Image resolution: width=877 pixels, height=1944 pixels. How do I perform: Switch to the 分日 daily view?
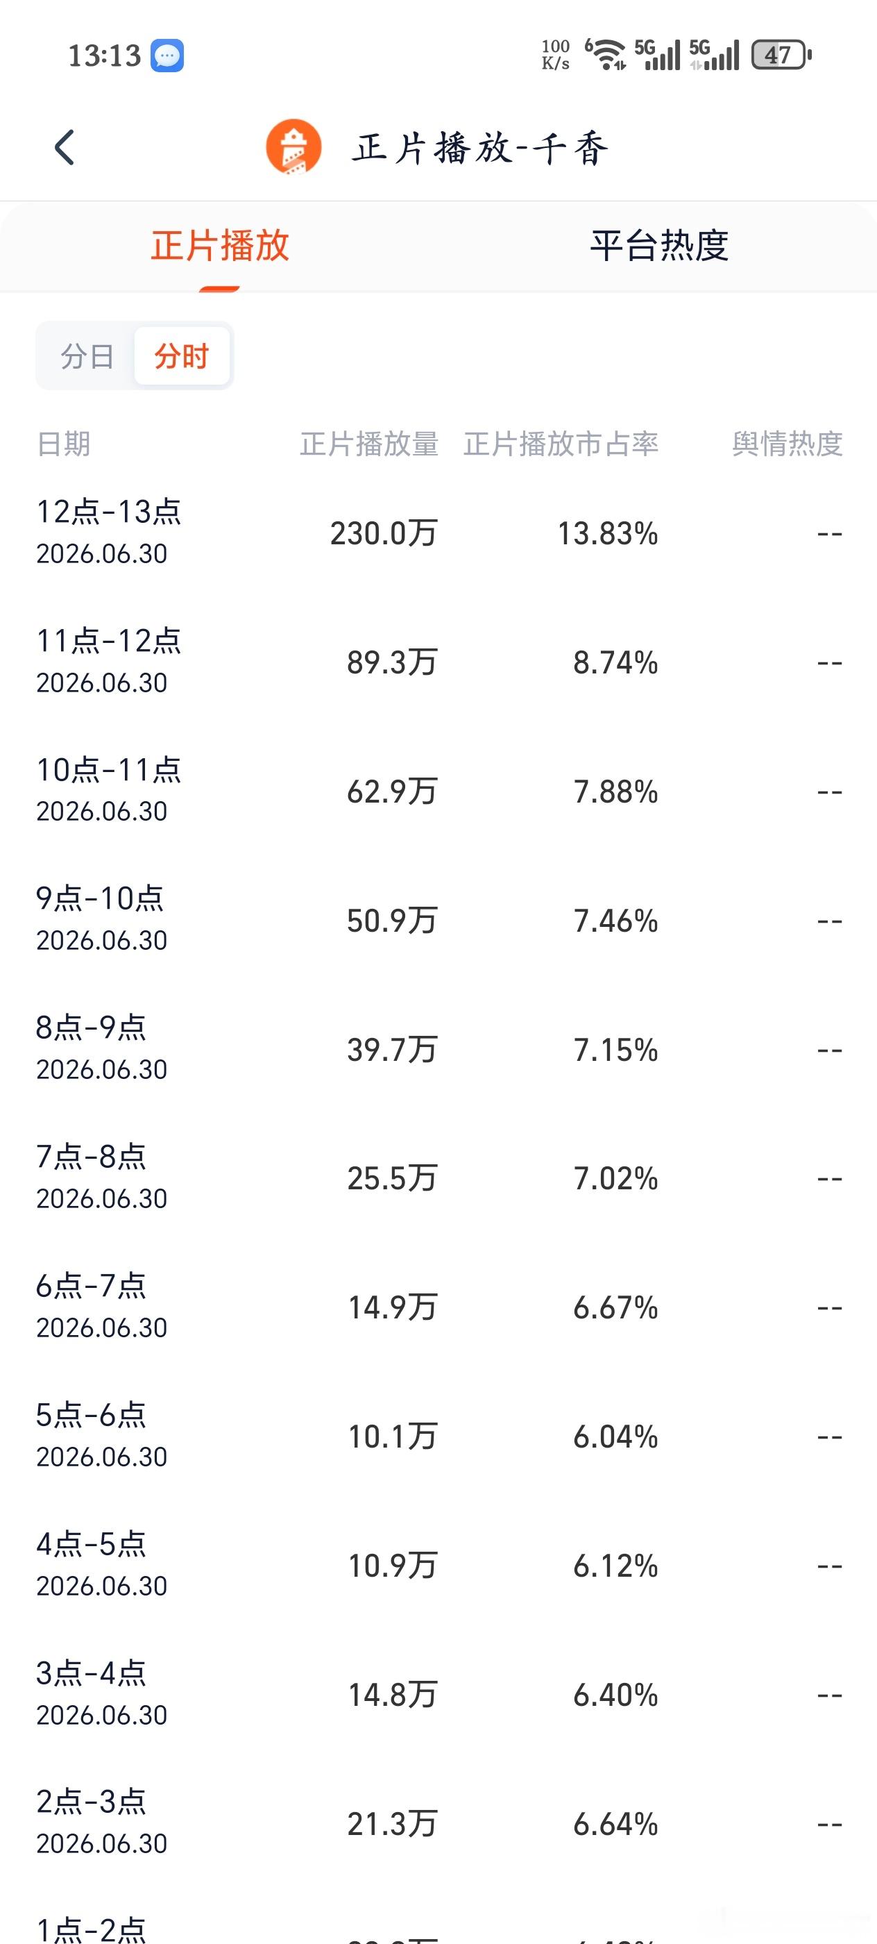pos(87,356)
